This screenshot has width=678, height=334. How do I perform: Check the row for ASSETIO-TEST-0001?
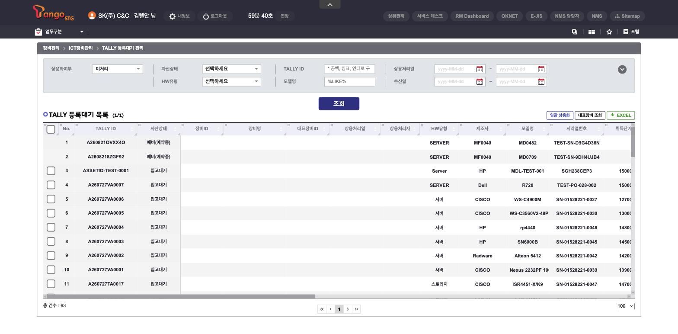click(51, 171)
